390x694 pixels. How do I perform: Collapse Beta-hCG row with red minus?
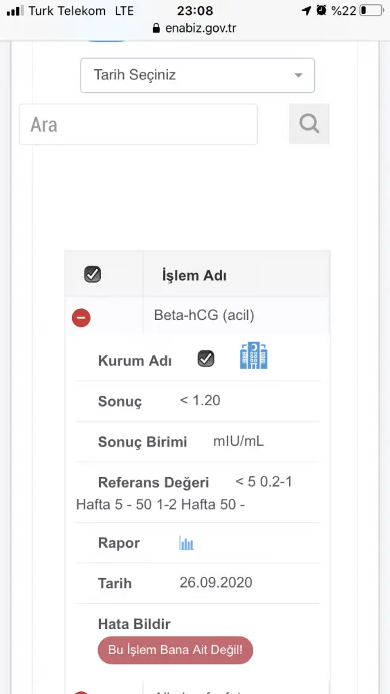(x=81, y=318)
